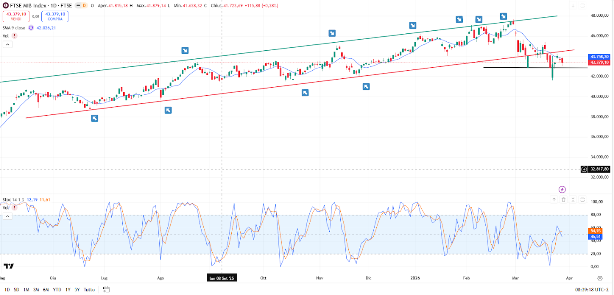The width and height of the screenshot is (614, 295).
Task: Click the FTSE MIB symbol logo icon
Action: 6,6
